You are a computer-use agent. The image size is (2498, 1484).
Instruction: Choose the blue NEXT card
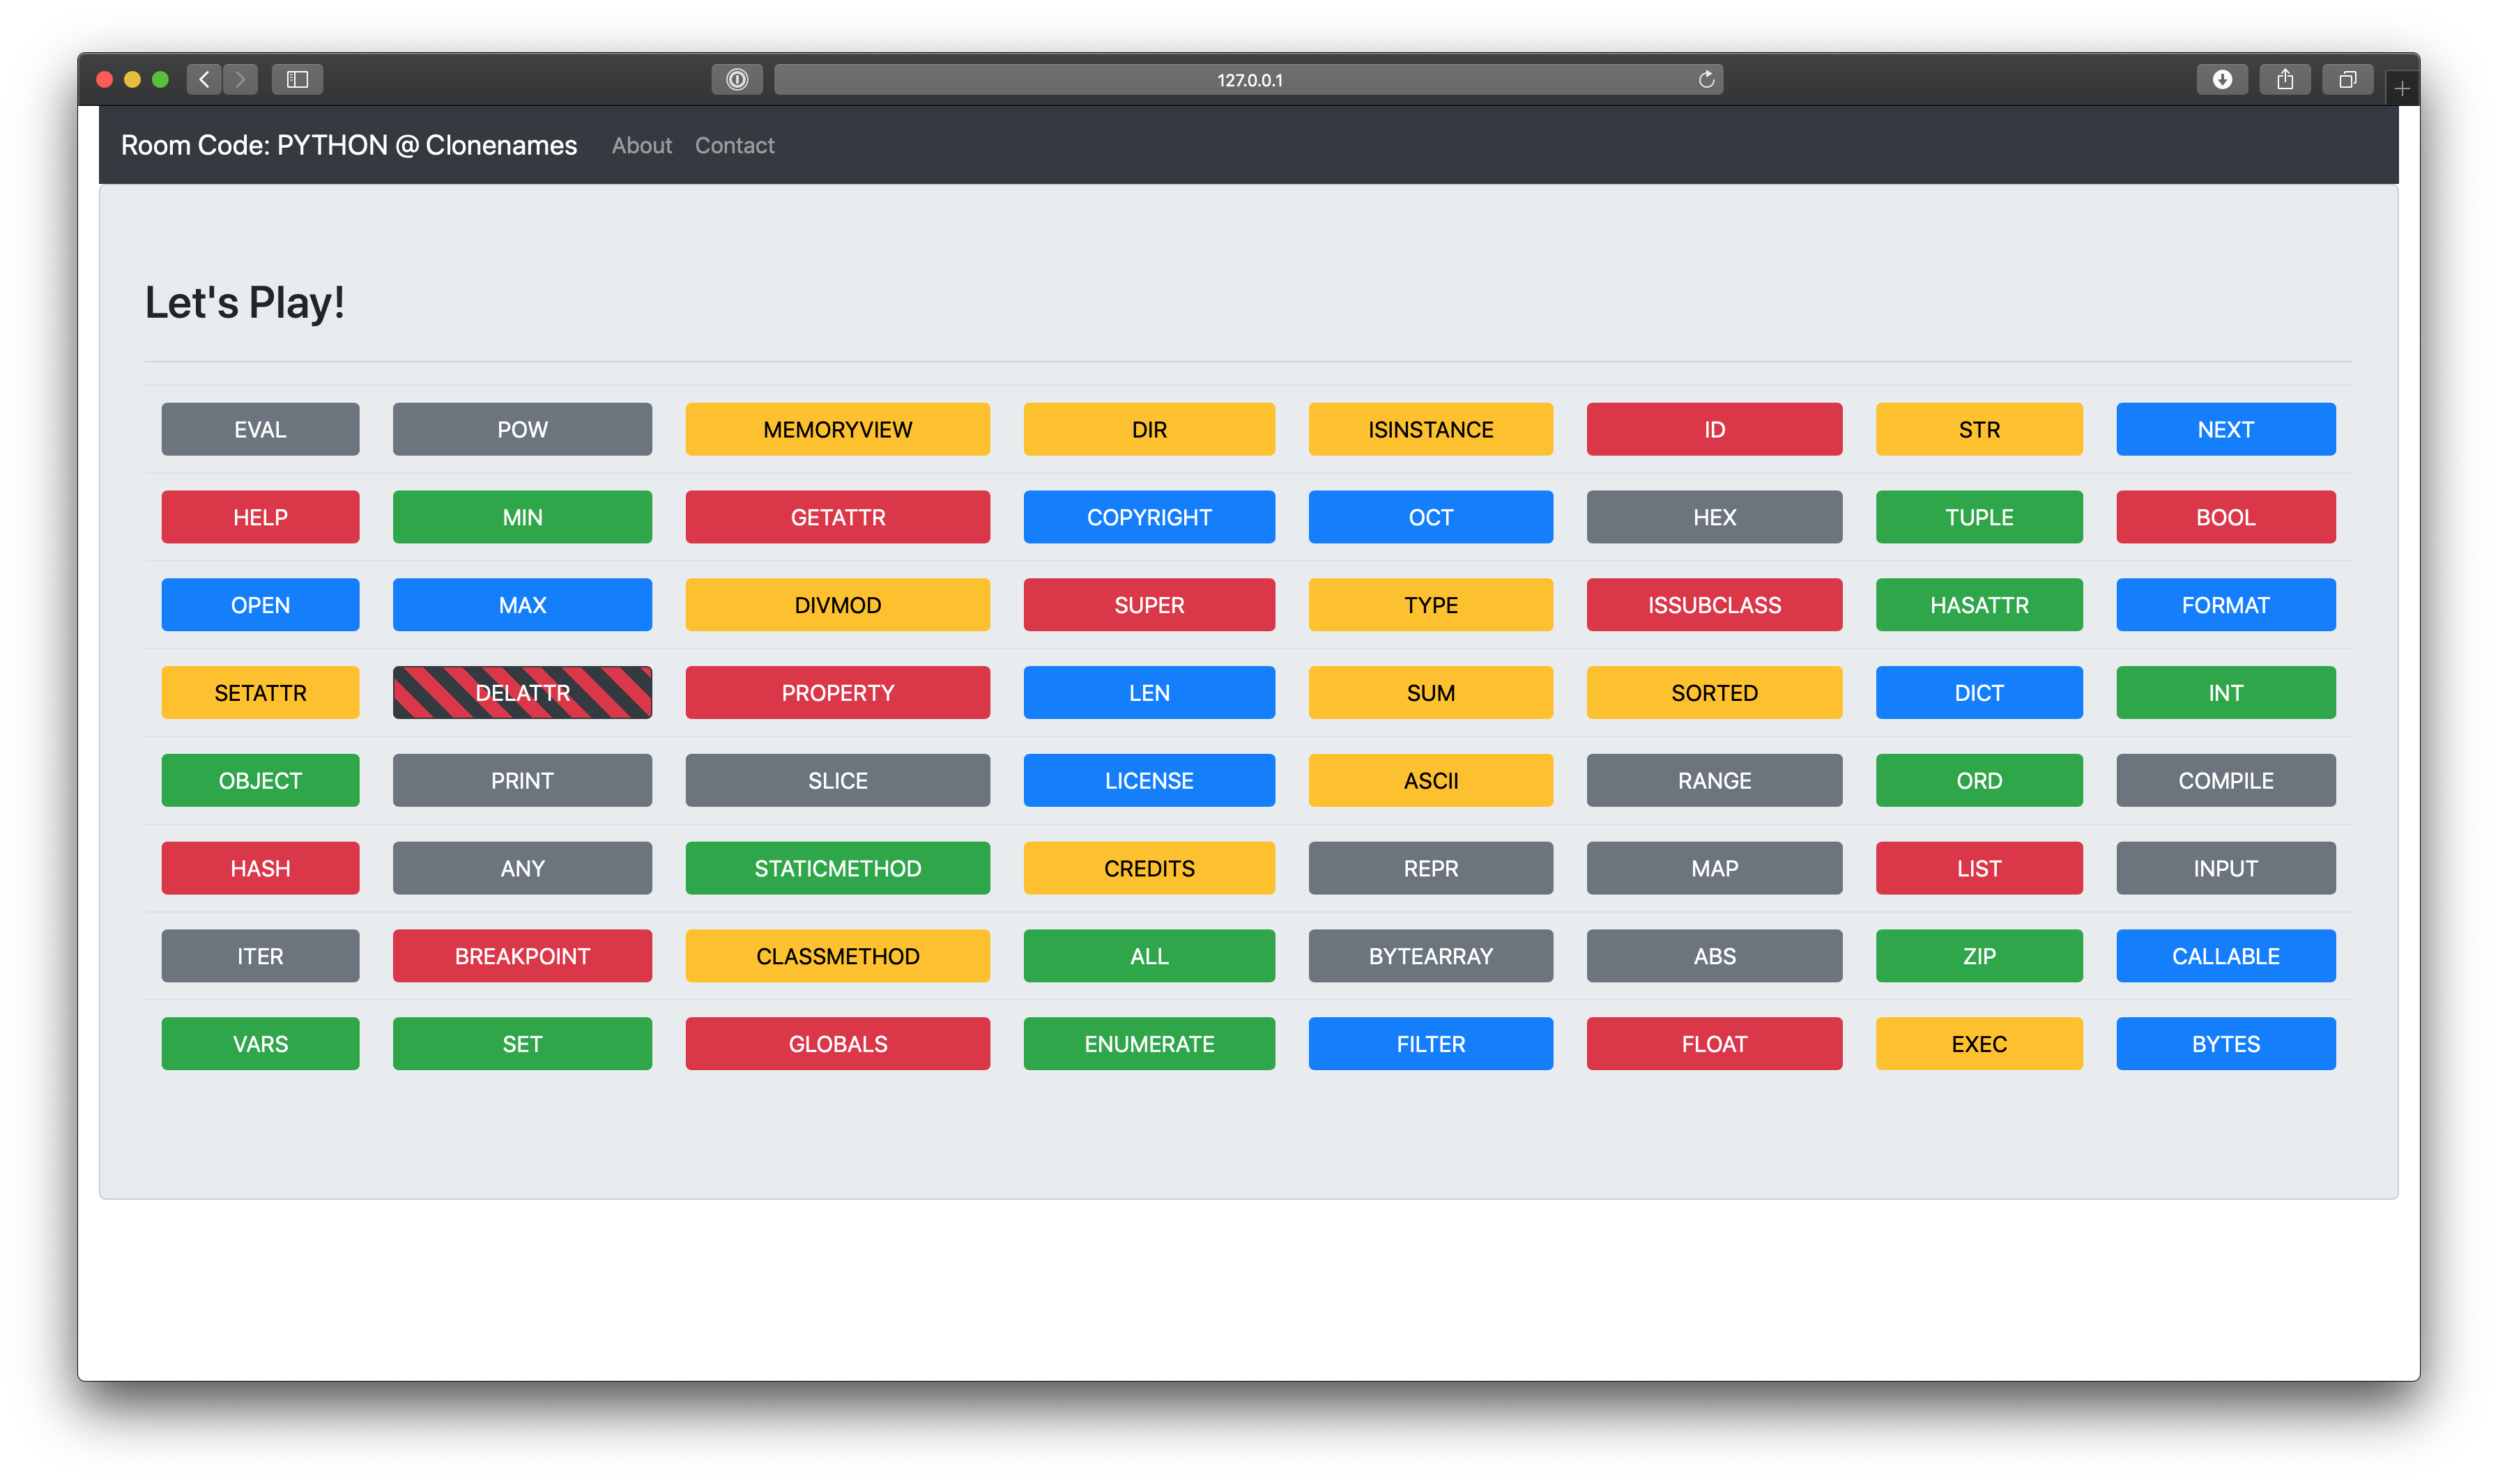[2225, 429]
